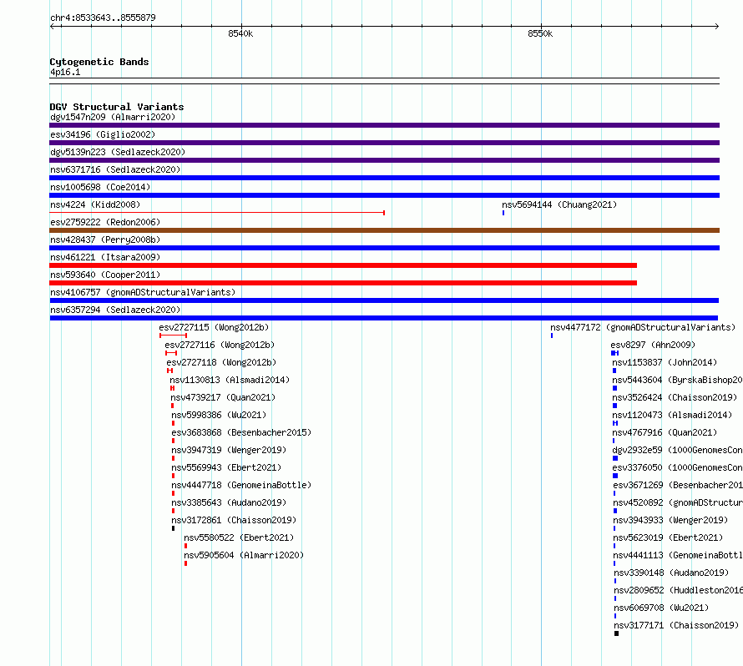Click the nsv428437 (Perry2008b) label
The width and height of the screenshot is (743, 666).
coord(105,240)
